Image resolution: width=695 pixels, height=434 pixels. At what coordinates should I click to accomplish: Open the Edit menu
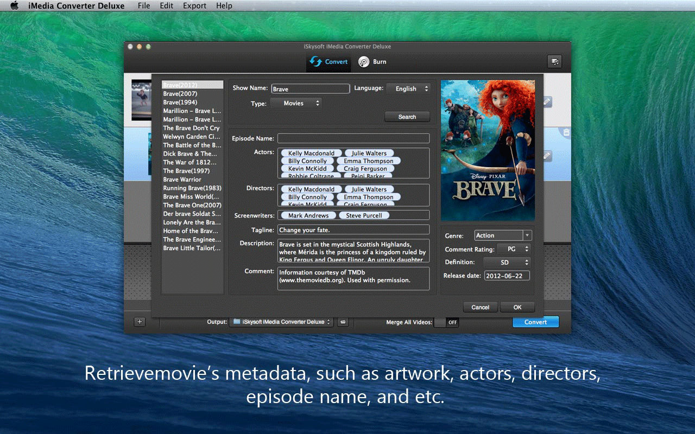point(167,5)
